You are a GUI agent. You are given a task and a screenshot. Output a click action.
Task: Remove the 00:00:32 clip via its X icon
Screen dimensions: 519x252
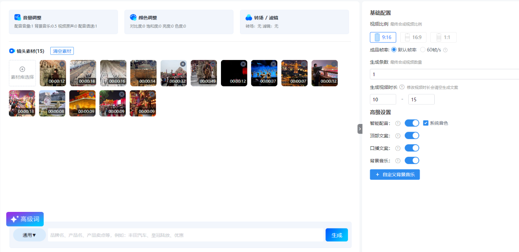tap(183, 64)
